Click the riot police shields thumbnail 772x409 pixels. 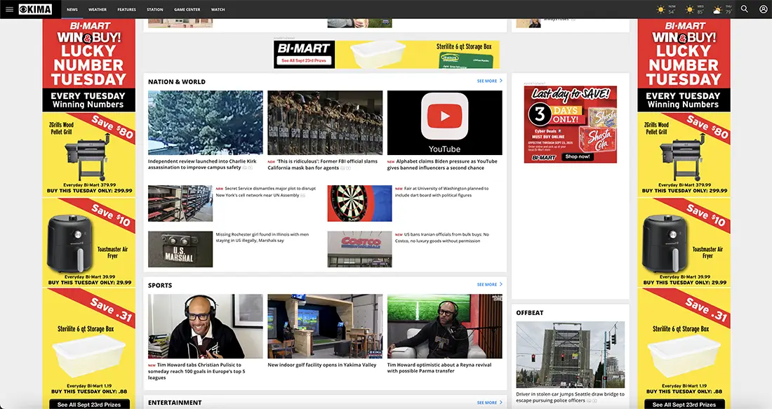325,123
